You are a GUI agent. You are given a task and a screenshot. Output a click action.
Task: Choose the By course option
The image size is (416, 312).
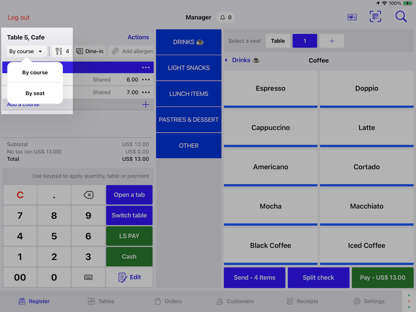click(x=35, y=73)
